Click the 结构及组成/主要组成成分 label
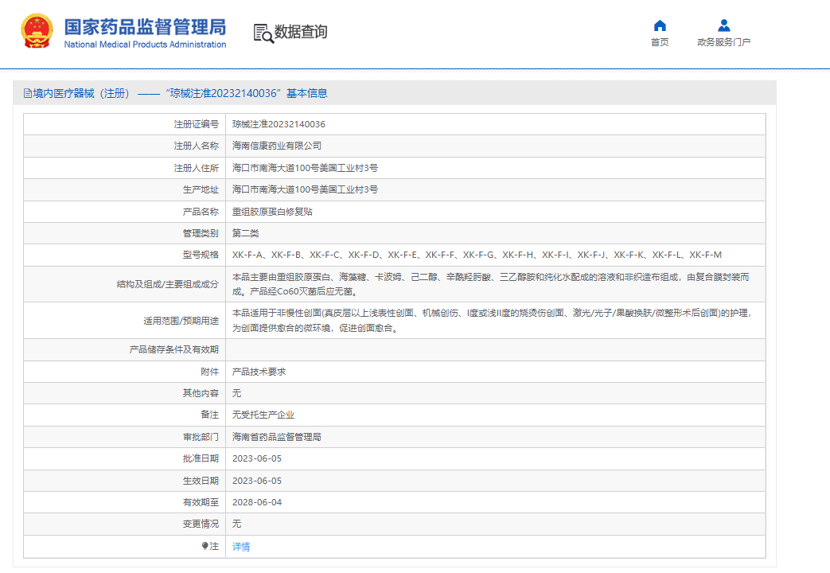Screen dimensions: 830x573 coord(168,284)
